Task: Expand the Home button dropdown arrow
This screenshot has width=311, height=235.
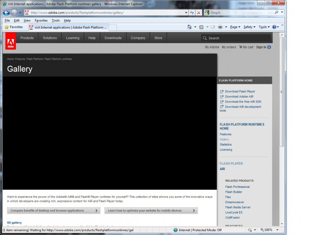Action: coord(195,27)
